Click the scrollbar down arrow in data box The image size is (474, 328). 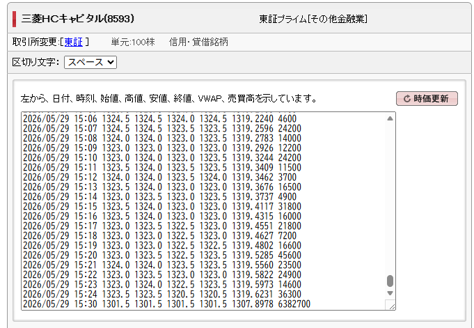(x=390, y=293)
